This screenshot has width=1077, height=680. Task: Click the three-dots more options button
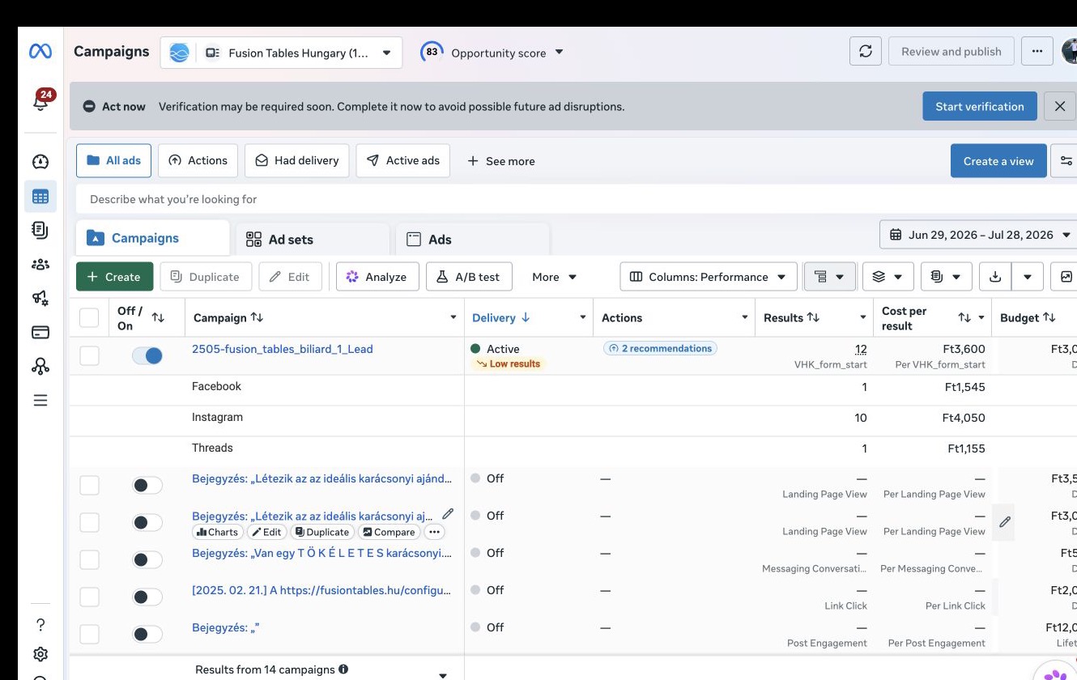click(x=1037, y=51)
